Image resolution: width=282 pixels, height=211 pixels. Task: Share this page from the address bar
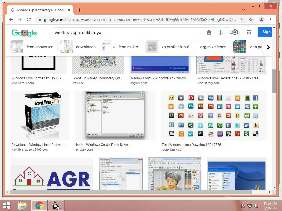(242, 20)
